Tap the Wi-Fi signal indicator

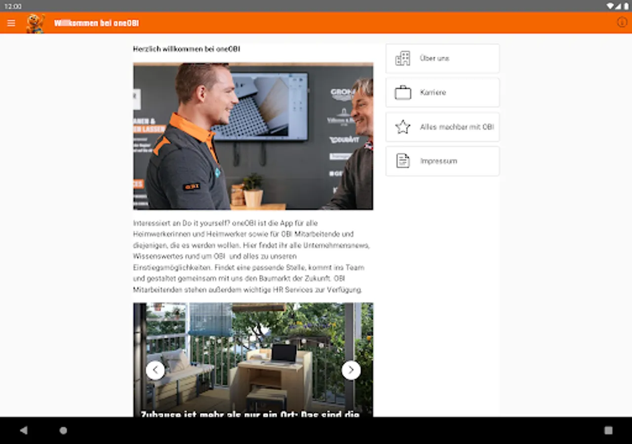tap(610, 6)
